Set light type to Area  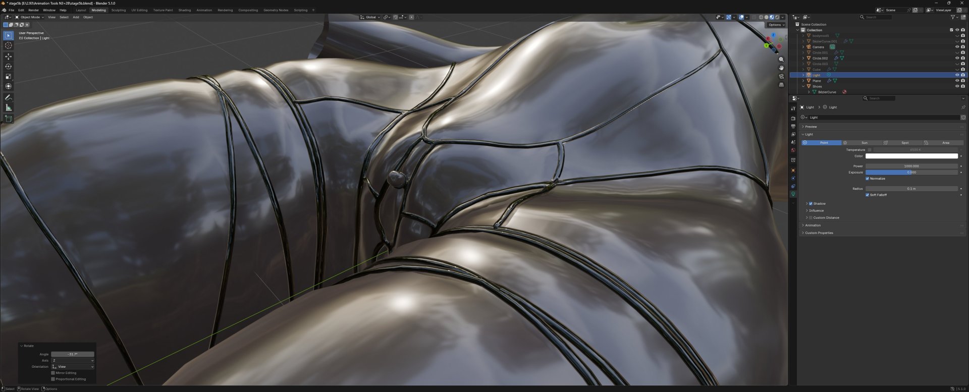coord(943,143)
